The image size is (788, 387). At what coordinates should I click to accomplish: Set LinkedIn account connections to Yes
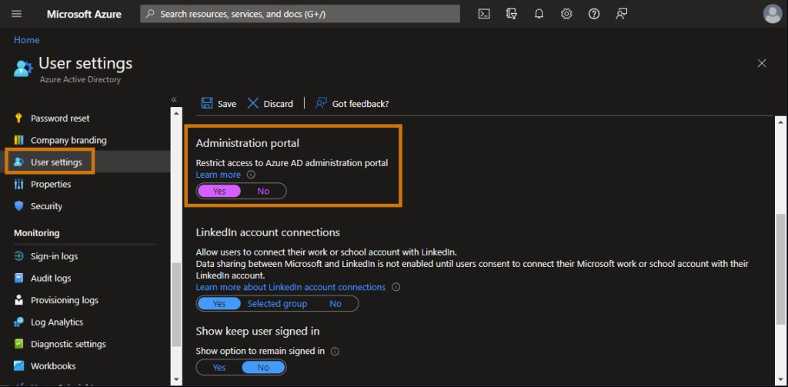coord(219,304)
